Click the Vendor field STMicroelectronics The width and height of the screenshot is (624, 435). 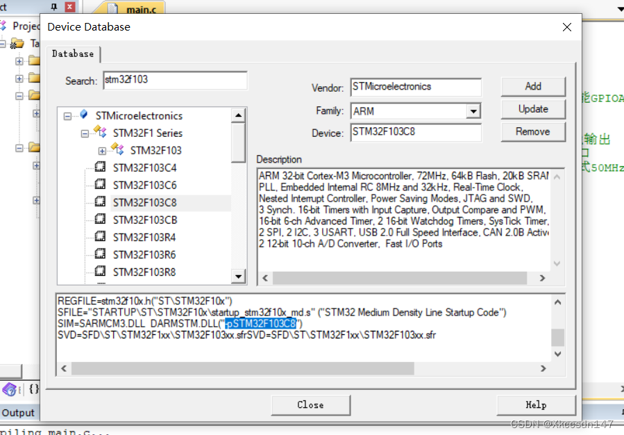coord(416,88)
